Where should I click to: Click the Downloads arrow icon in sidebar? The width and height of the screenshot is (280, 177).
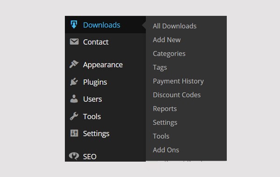74,24
